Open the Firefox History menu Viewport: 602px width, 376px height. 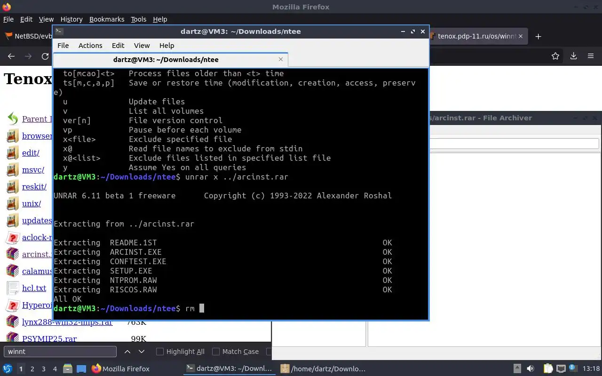coord(71,19)
